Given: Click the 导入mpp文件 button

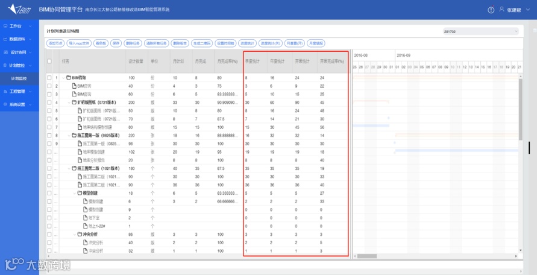Looking at the screenshot, I should 78,43.
